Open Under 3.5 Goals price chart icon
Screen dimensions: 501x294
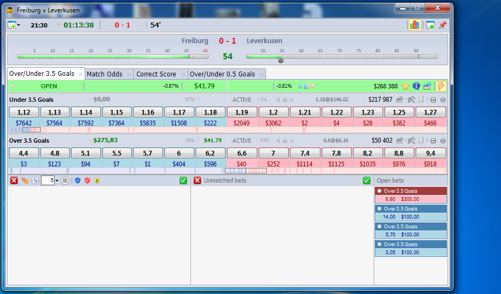pos(400,100)
